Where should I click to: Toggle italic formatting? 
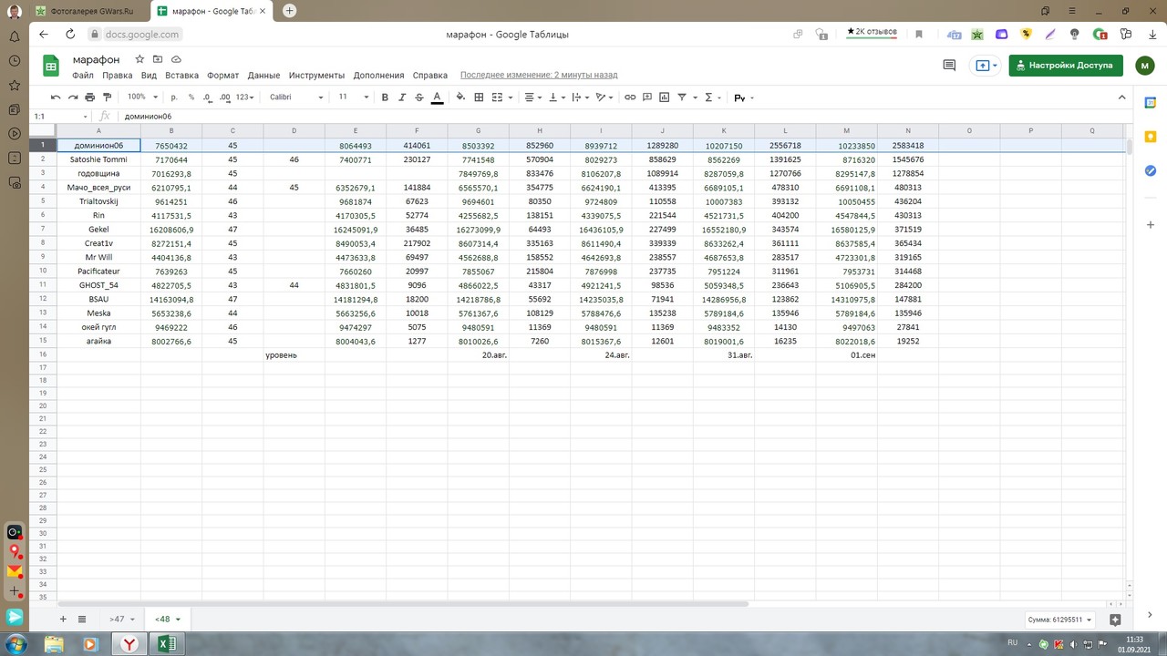click(x=402, y=97)
